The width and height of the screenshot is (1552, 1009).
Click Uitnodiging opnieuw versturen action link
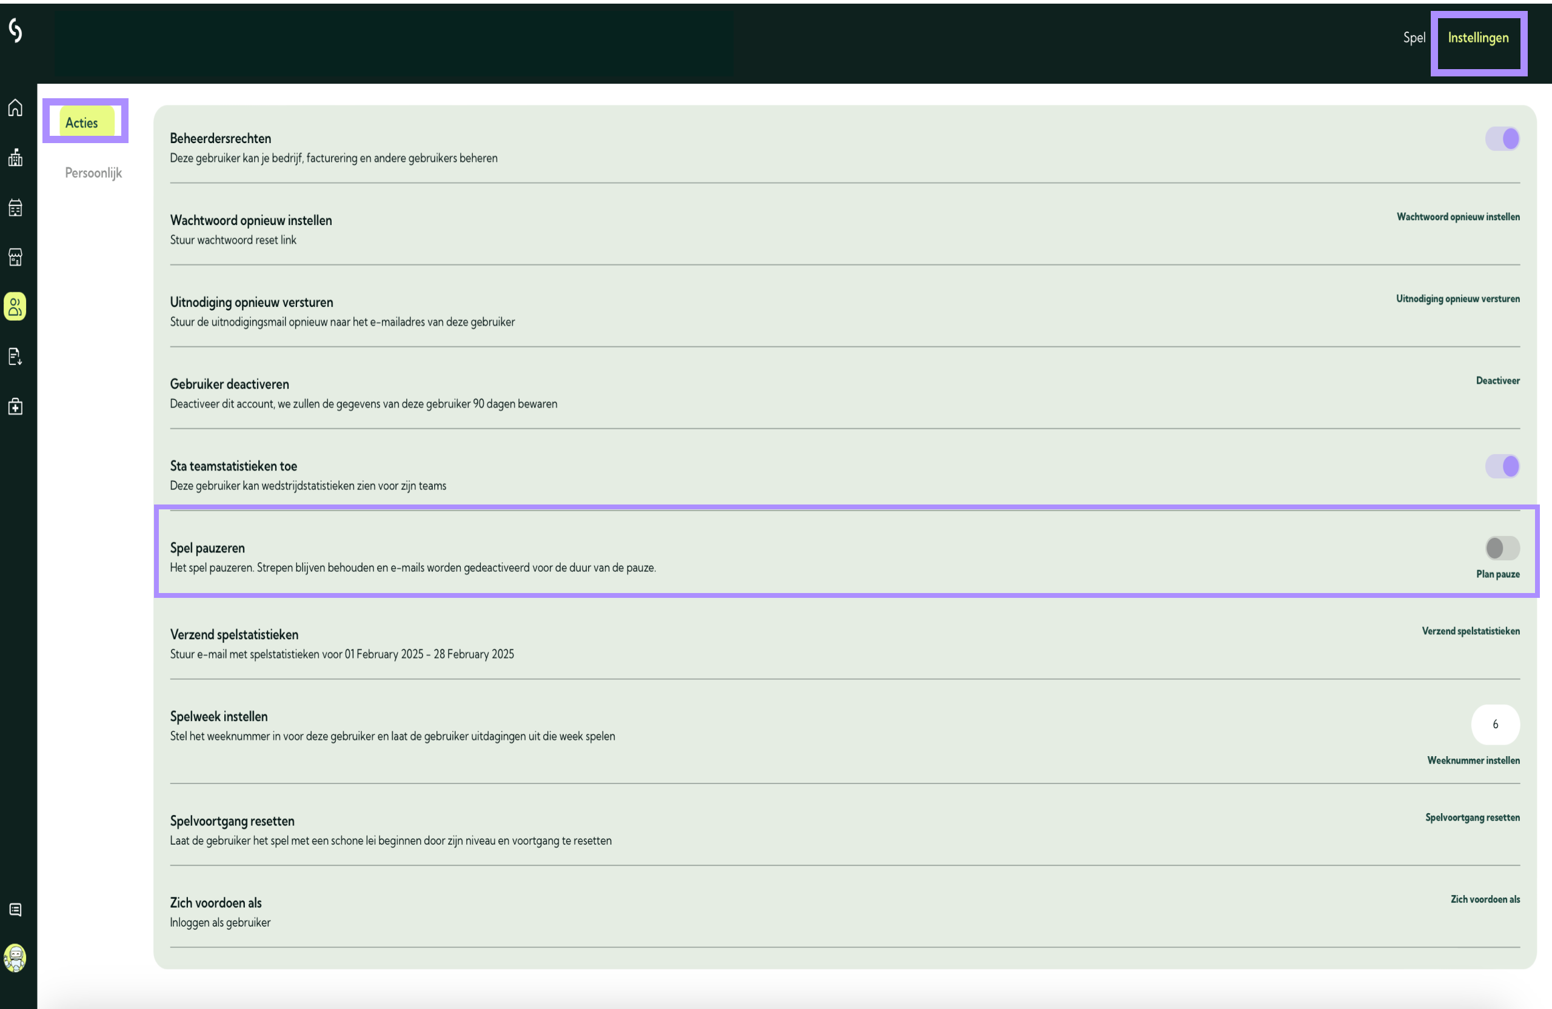pyautogui.click(x=1457, y=299)
